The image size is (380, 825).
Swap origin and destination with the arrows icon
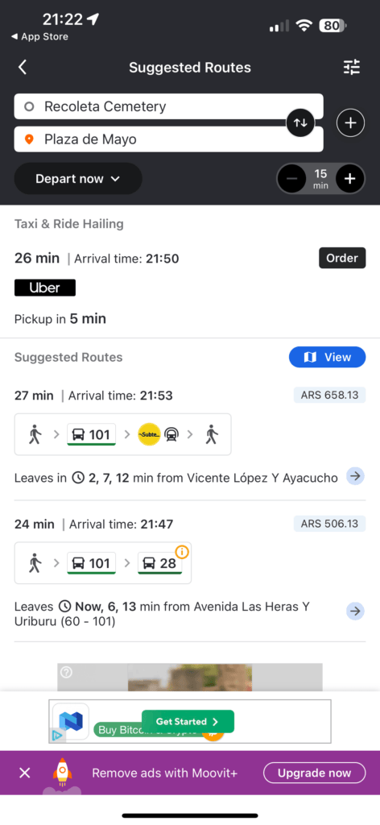tap(300, 122)
